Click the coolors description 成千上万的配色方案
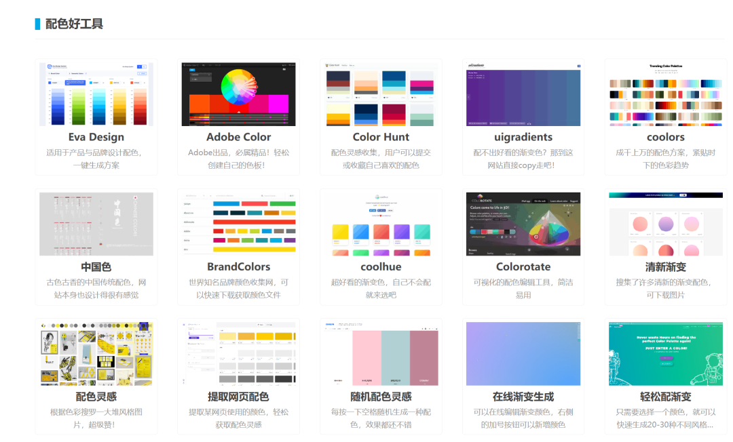The image size is (733, 442). pos(666,159)
